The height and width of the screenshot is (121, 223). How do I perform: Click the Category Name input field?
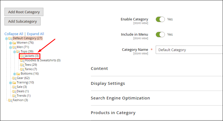pyautogui.click(x=189, y=50)
